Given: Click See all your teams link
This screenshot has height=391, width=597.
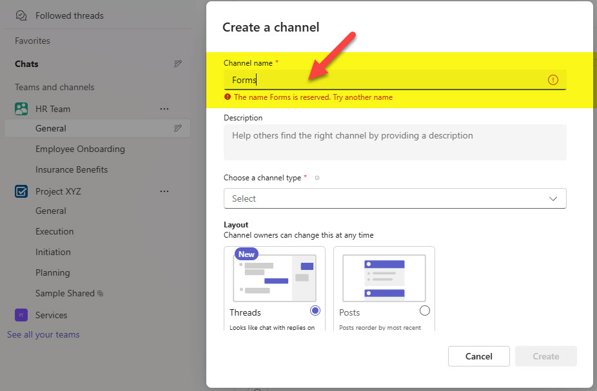Looking at the screenshot, I should [43, 335].
